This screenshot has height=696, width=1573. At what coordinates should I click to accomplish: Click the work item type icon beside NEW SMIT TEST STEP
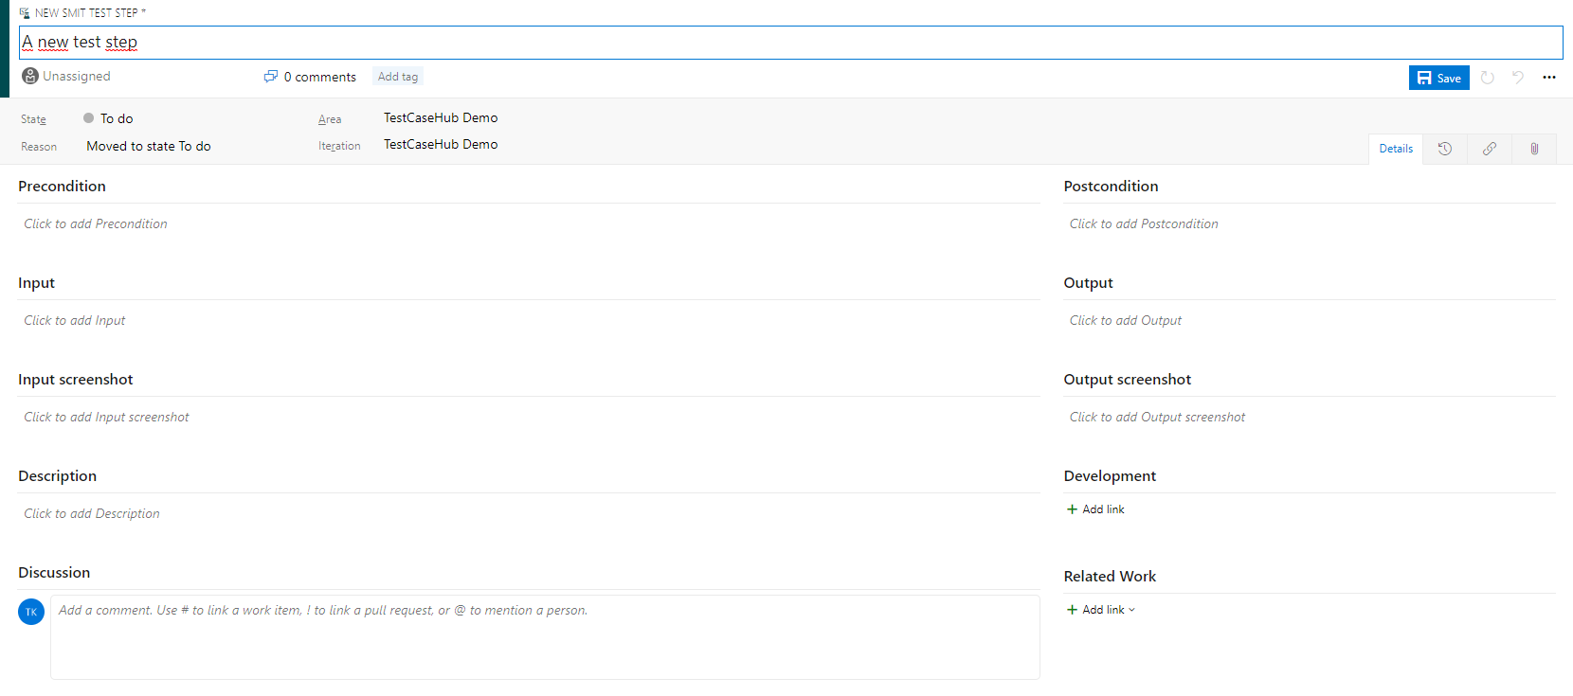click(25, 13)
